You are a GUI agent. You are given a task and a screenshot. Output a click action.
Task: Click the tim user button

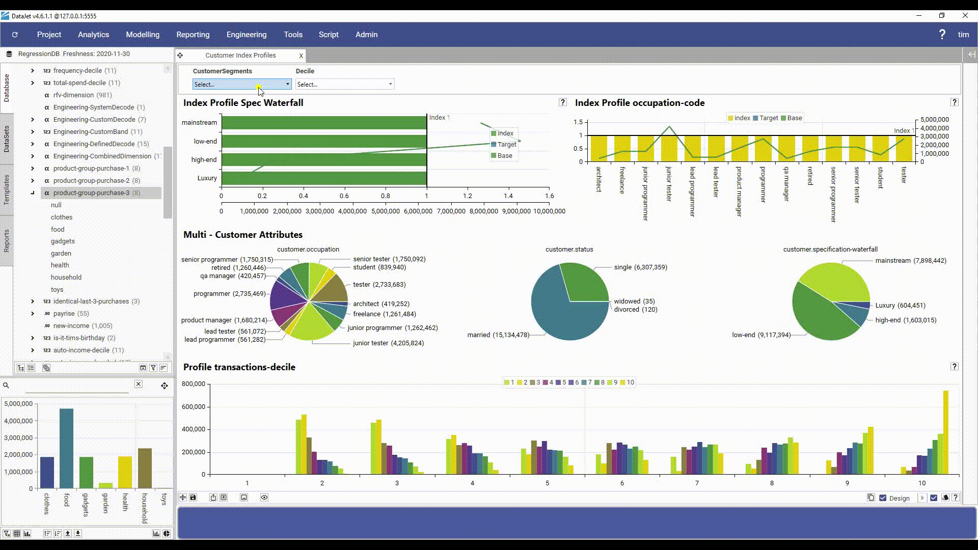click(x=963, y=35)
